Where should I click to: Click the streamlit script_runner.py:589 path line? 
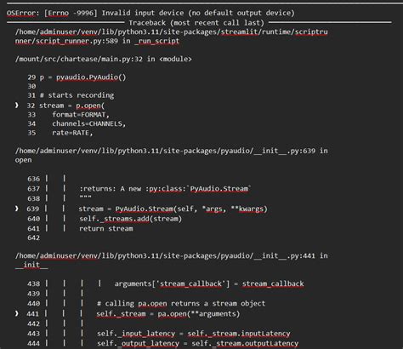pyautogui.click(x=172, y=37)
